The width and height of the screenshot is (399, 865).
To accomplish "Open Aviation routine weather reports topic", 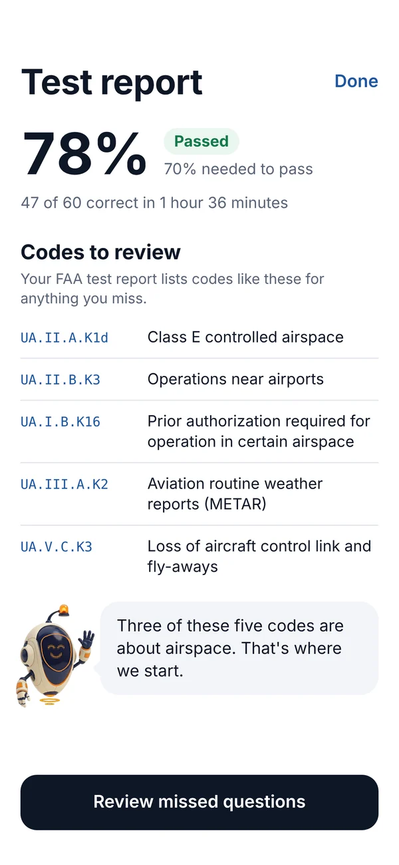I will pyautogui.click(x=235, y=494).
